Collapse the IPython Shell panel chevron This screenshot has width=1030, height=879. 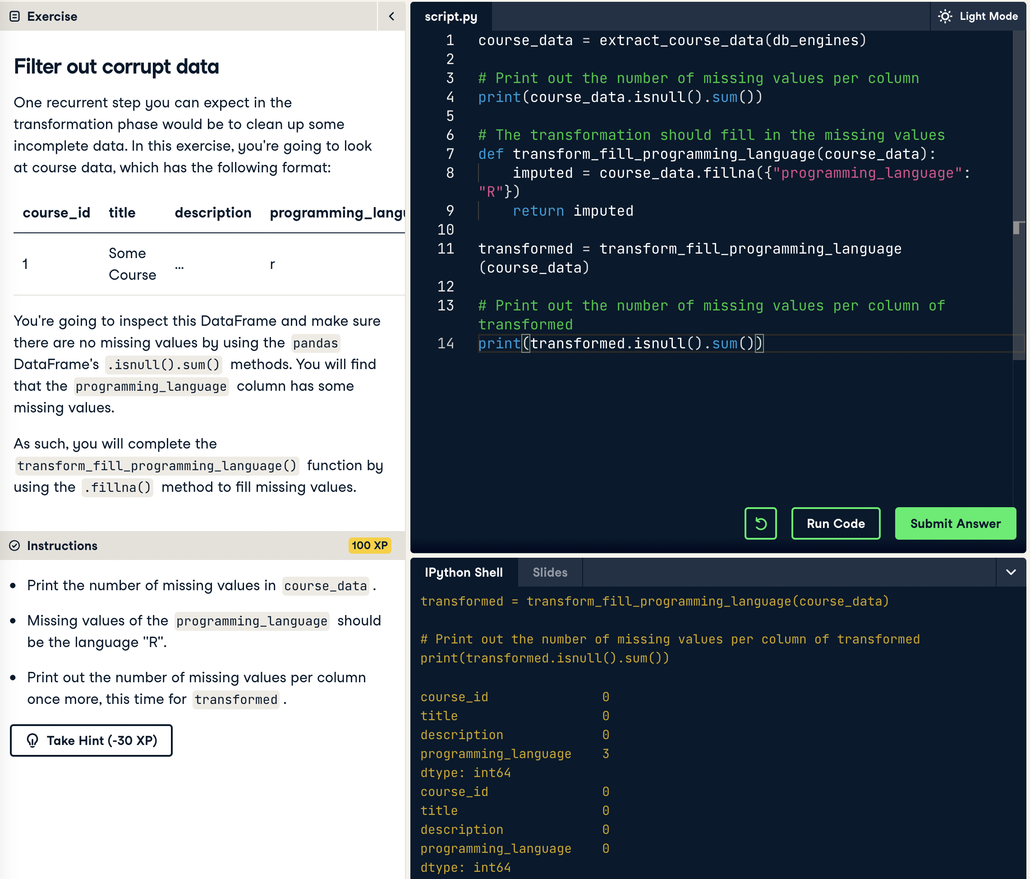click(1011, 572)
